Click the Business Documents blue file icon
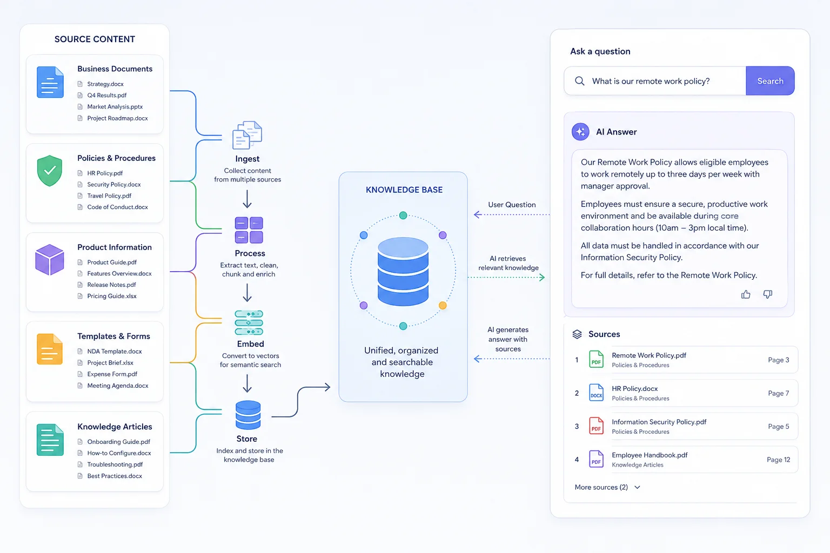 point(50,82)
